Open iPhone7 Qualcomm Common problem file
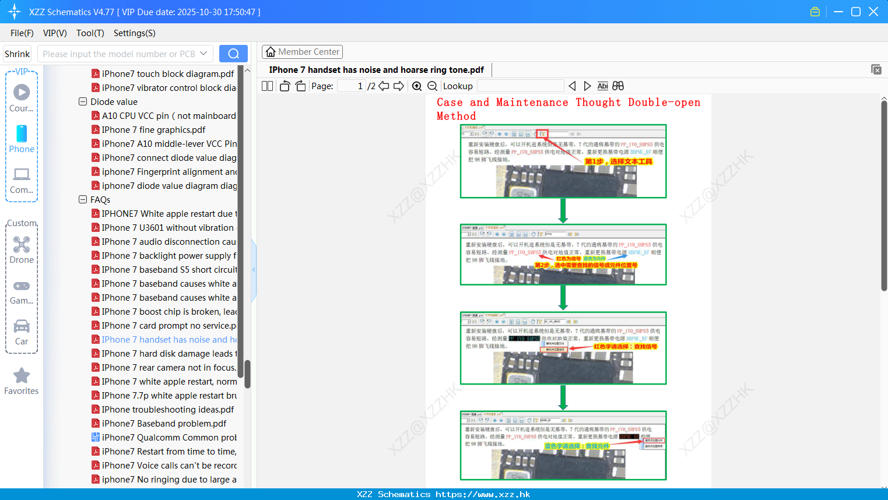 point(164,437)
